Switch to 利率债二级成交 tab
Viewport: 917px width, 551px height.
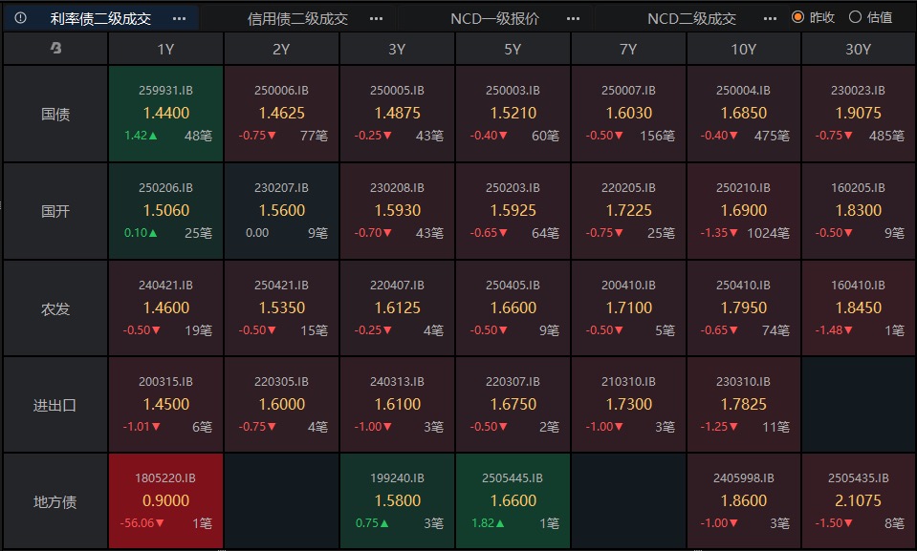(100, 19)
